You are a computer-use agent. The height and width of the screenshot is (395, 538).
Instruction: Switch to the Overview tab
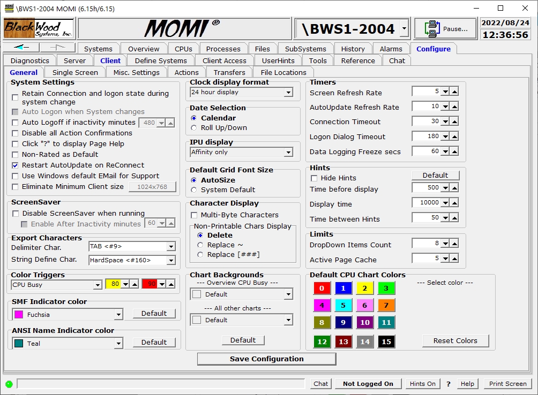[144, 49]
